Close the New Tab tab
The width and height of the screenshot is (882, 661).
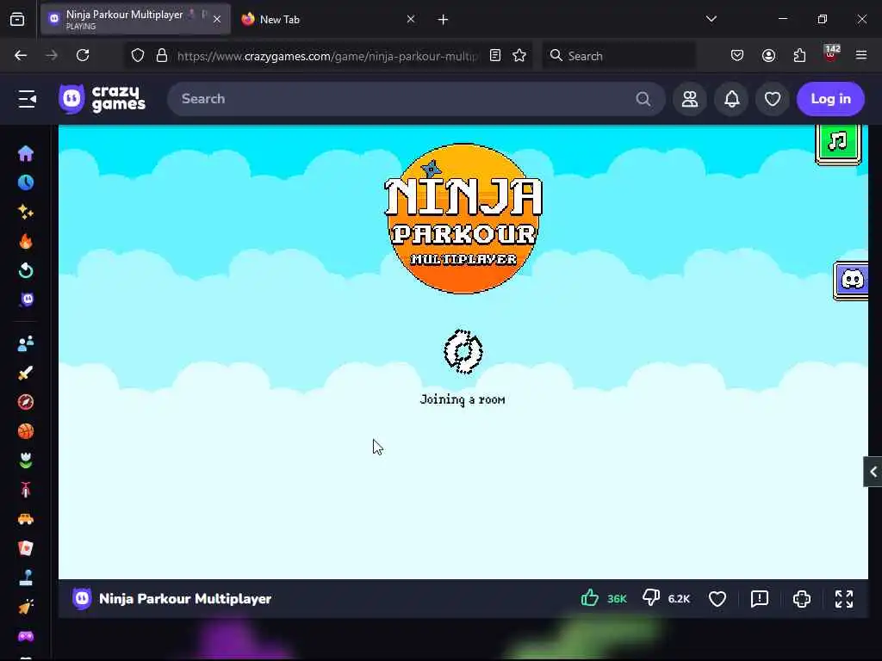click(411, 19)
